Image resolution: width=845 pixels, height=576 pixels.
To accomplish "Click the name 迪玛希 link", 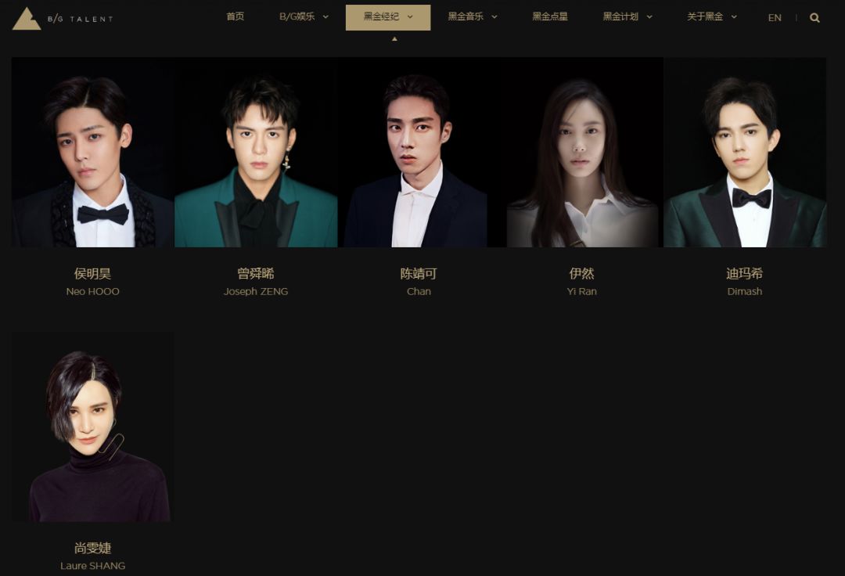I will (x=745, y=274).
